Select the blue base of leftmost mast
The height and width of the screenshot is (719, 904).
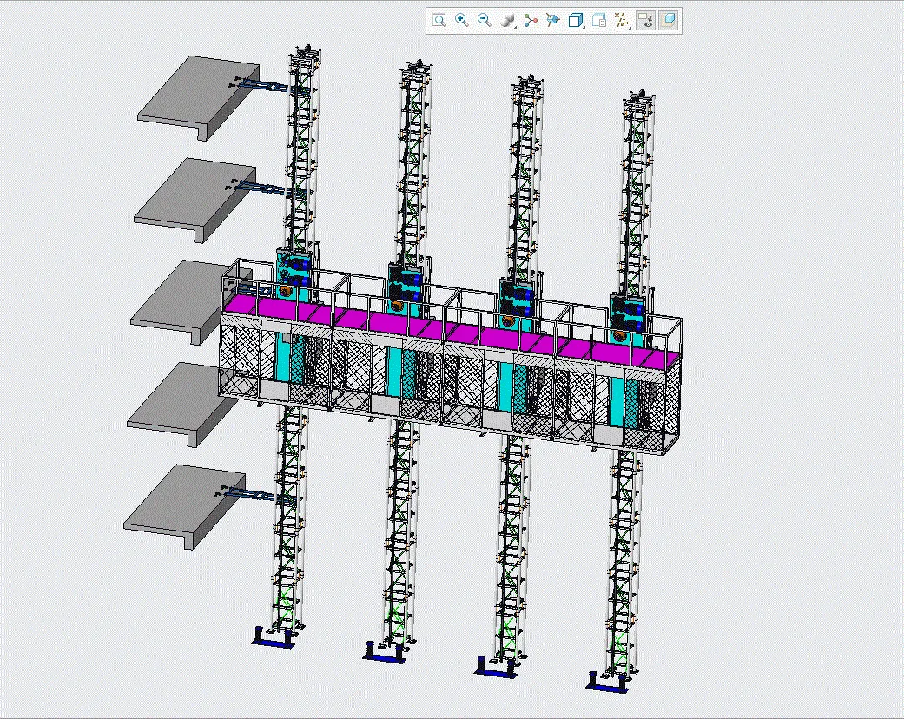point(274,639)
